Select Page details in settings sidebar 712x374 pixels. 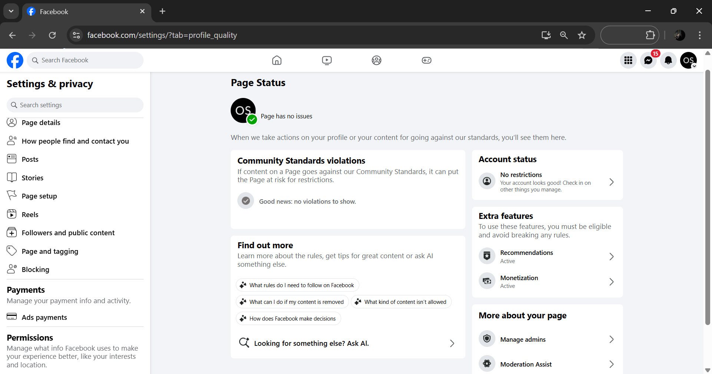(x=41, y=123)
